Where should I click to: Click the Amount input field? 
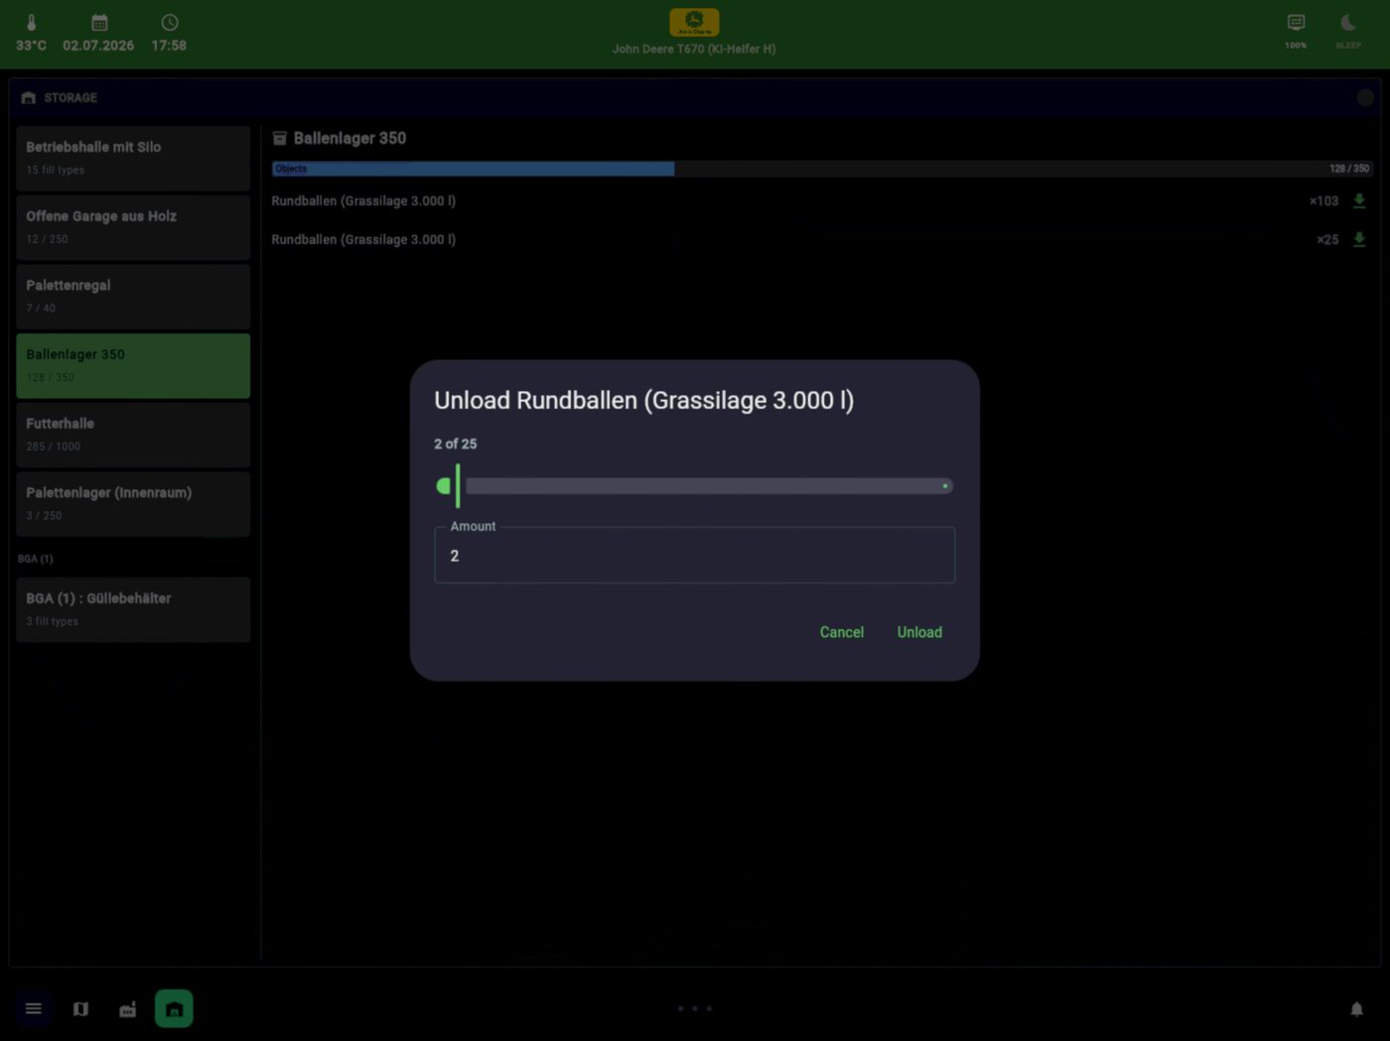(694, 555)
